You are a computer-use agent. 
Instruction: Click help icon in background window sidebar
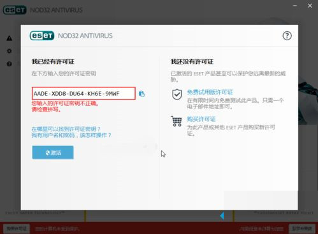point(9,64)
